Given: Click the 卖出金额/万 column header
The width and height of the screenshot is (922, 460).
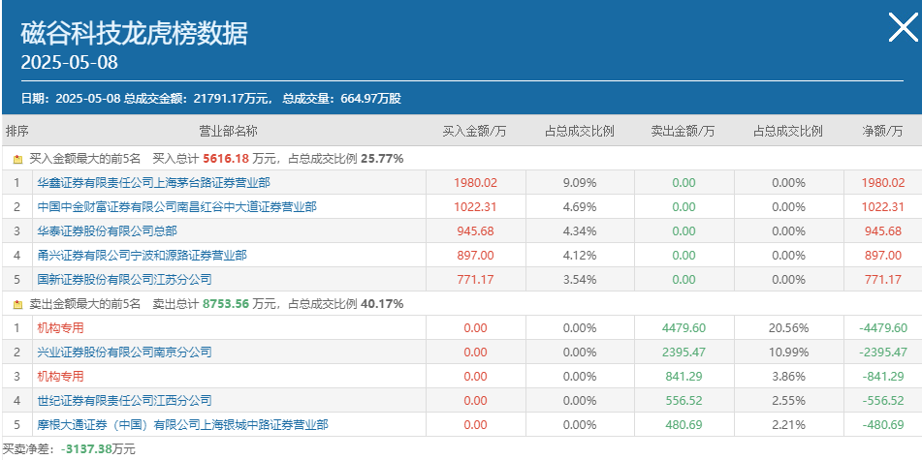Looking at the screenshot, I should point(683,131).
